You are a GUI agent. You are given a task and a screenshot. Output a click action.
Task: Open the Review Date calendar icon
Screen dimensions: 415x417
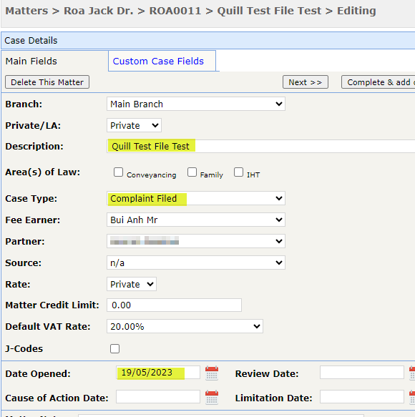pos(412,373)
